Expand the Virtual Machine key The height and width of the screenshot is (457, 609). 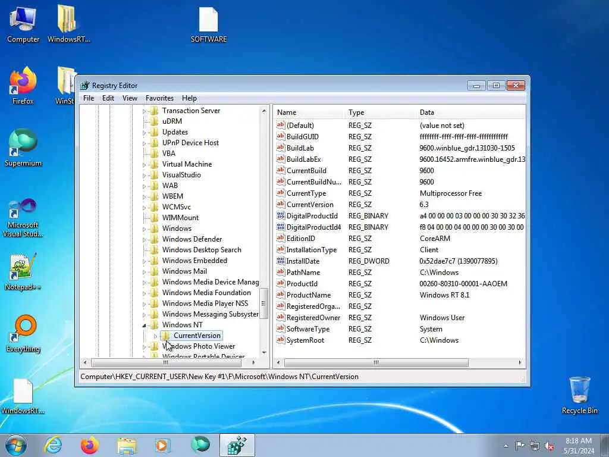144,165
